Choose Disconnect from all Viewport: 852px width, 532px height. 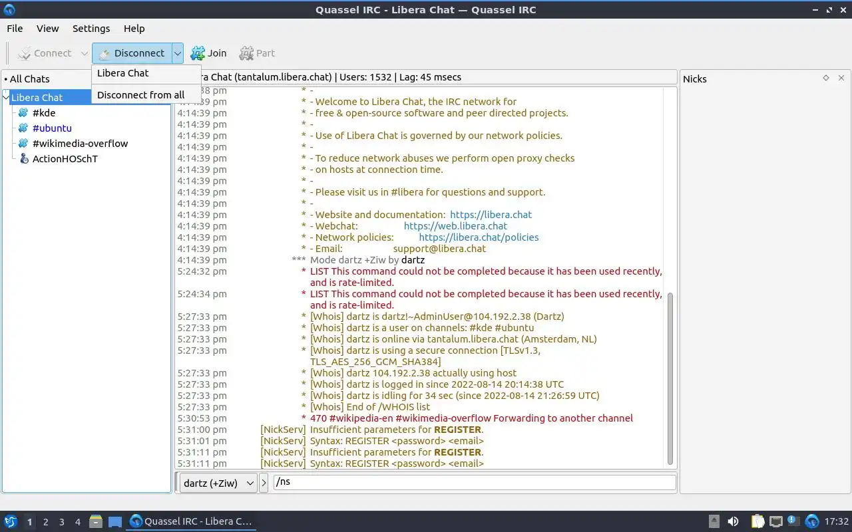146,95
